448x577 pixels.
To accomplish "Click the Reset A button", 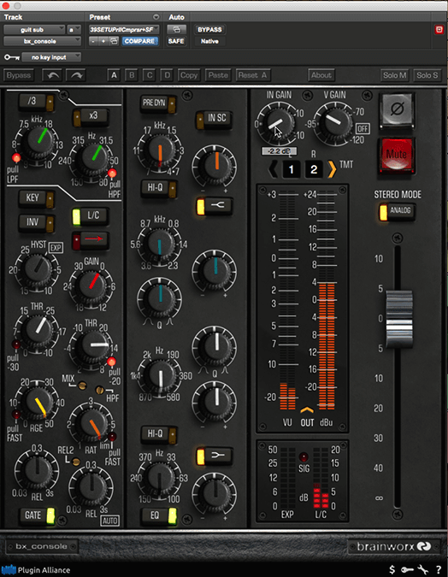I will (253, 75).
